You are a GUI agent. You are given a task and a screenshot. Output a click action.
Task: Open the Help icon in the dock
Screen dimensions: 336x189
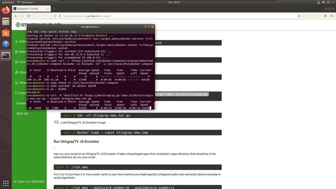6,44
